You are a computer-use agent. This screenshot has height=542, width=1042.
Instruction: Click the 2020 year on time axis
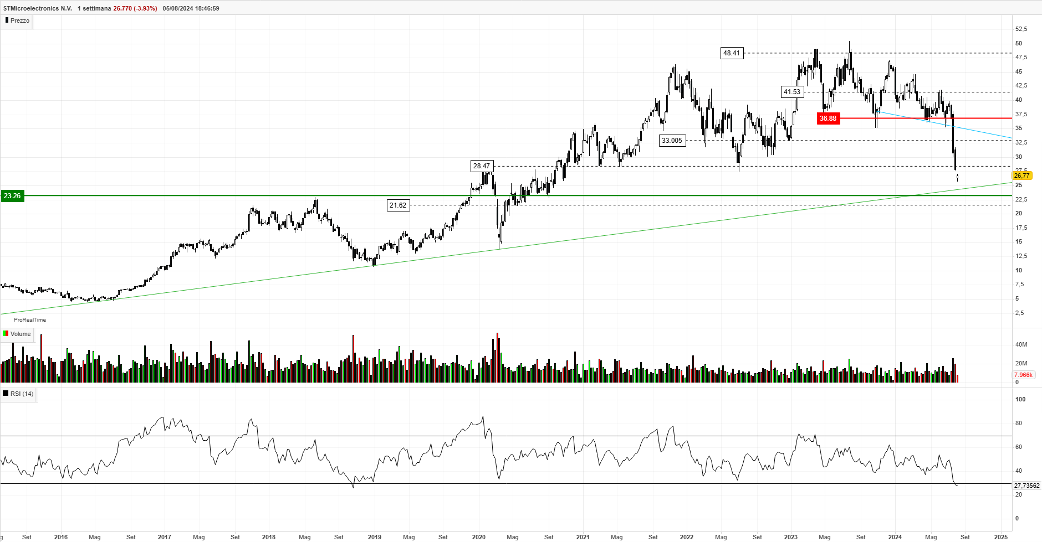tap(479, 537)
